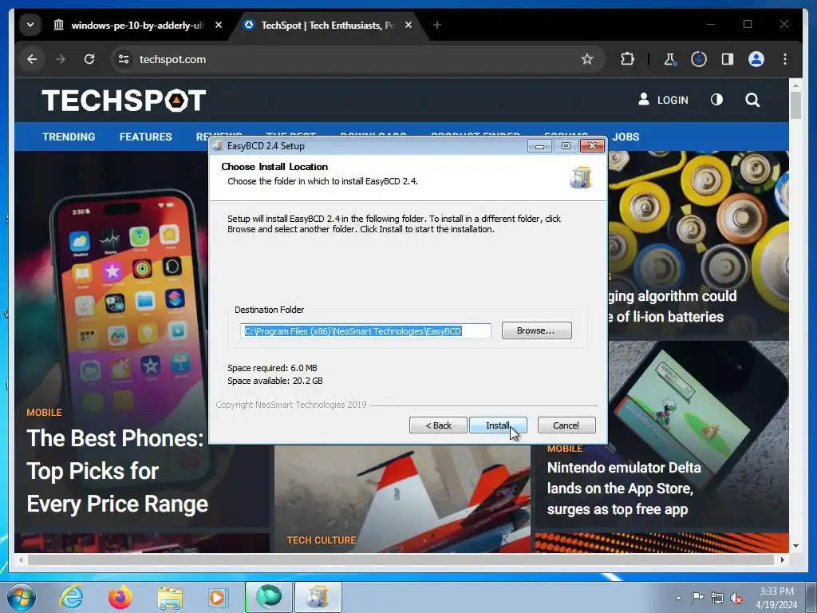This screenshot has height=613, width=817.
Task: Click the Chrome forward arrow
Action: (61, 59)
